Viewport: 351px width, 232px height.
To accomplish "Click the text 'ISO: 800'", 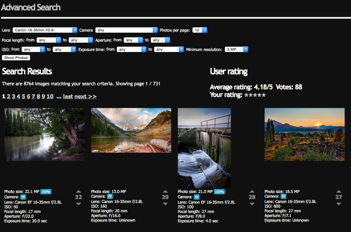I will [x=272, y=206].
